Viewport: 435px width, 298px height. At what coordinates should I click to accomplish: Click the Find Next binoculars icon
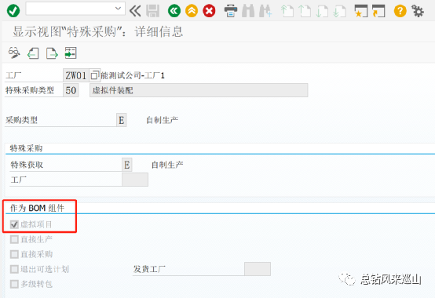[x=265, y=11]
